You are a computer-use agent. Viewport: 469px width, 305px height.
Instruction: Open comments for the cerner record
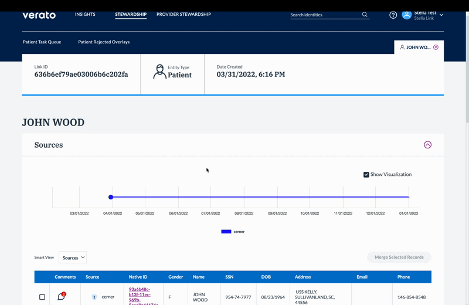[x=61, y=297]
